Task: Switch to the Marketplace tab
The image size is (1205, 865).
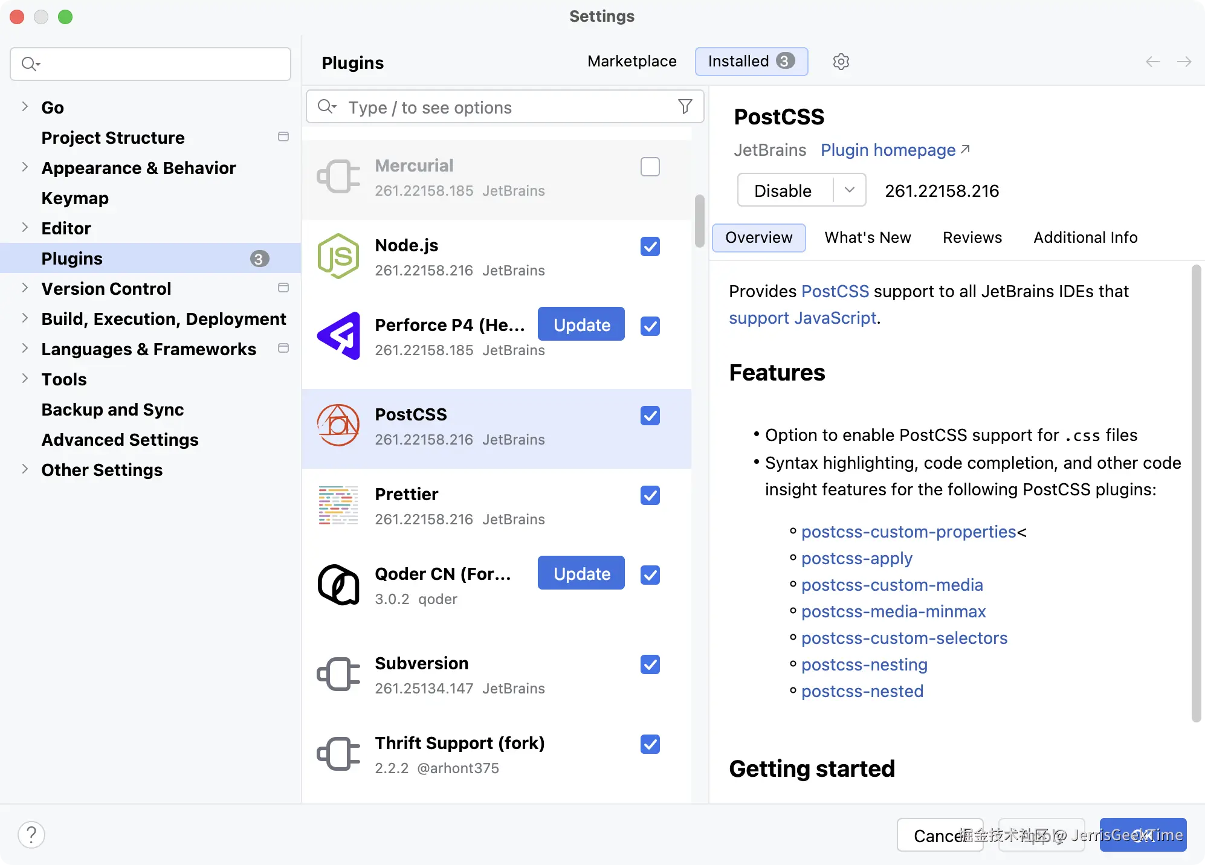Action: coord(632,61)
